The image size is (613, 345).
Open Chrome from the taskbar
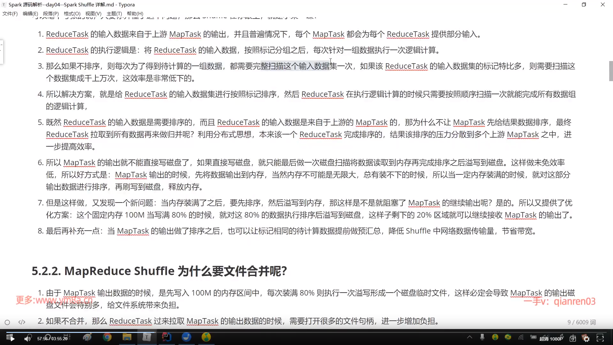(x=107, y=337)
